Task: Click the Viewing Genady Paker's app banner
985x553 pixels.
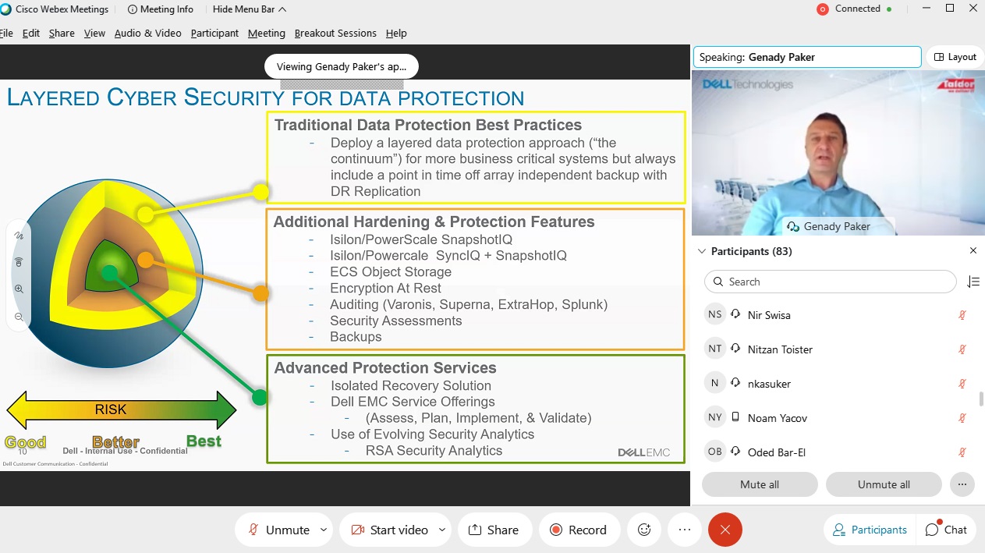Action: pos(342,66)
